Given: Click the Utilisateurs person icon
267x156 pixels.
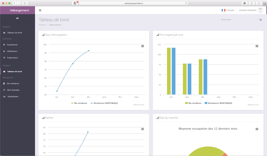Looking at the screenshot, I should pyautogui.click(x=4, y=51).
